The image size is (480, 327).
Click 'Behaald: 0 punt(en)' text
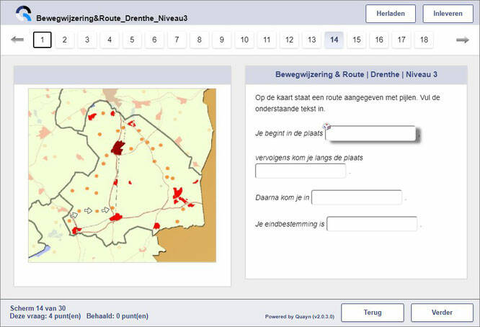point(117,316)
